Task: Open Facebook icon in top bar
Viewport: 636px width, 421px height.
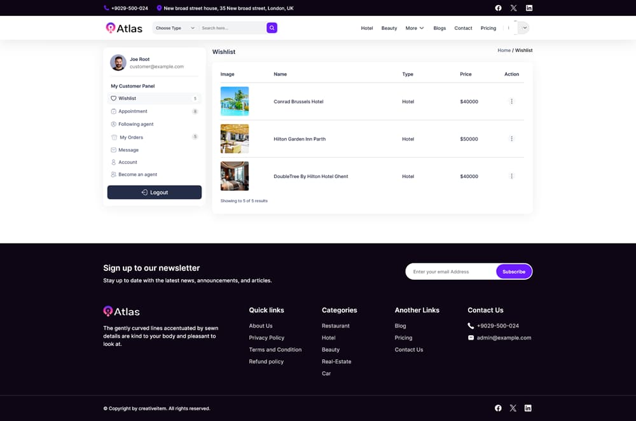Action: coord(498,8)
